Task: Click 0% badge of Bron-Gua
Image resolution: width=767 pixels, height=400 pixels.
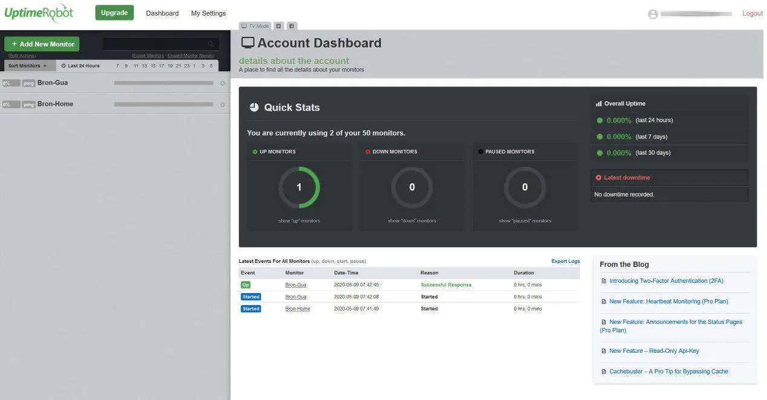Action: pos(10,83)
